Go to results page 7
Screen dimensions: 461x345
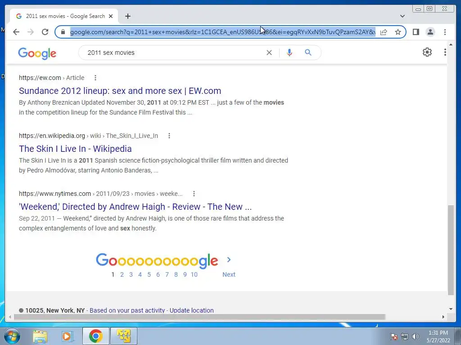click(167, 274)
